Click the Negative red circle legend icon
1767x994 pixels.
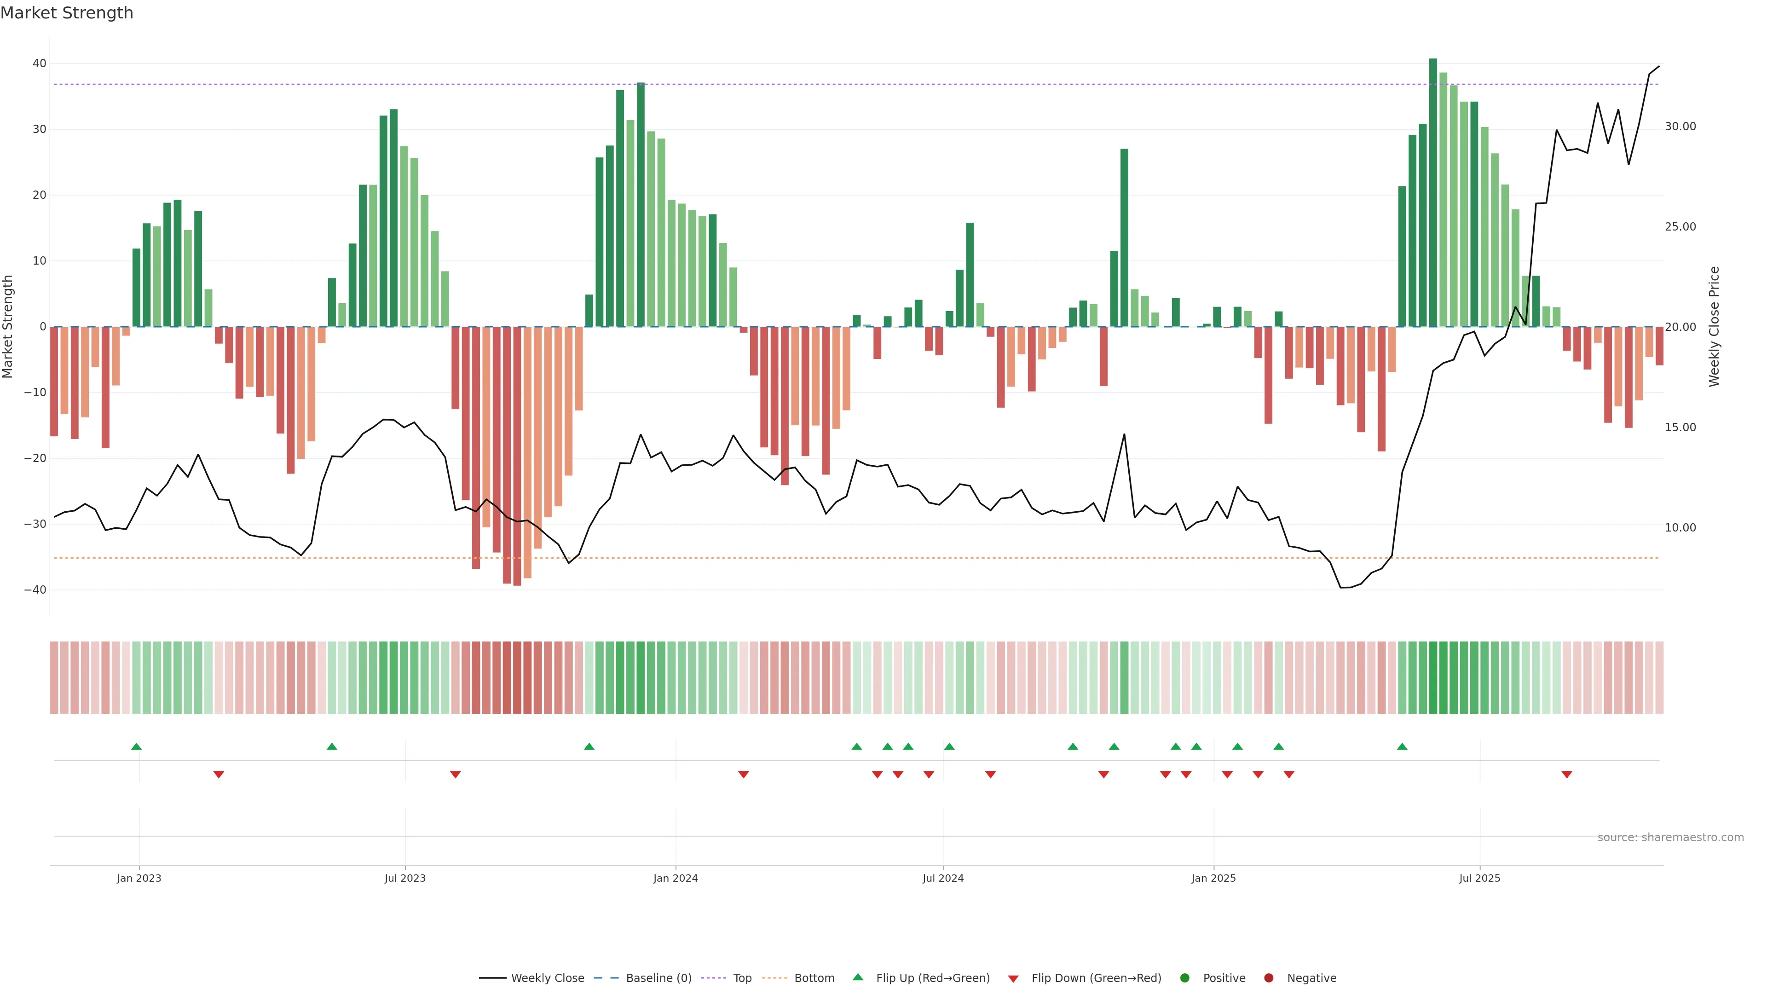pos(1268,978)
